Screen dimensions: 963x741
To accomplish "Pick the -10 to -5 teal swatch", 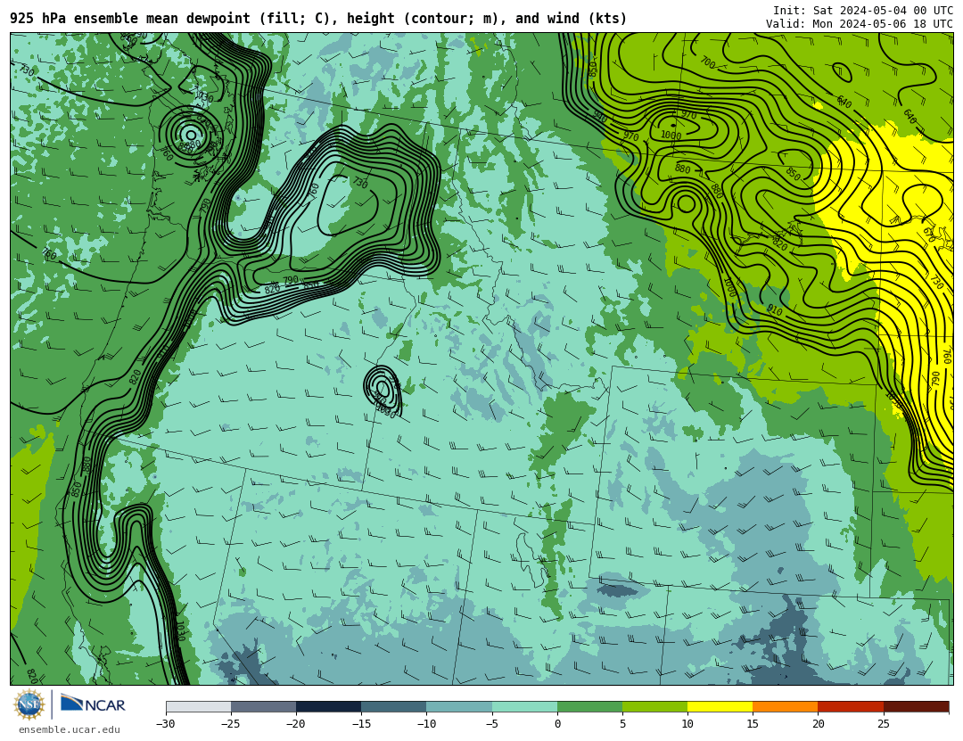I will pyautogui.click(x=459, y=707).
